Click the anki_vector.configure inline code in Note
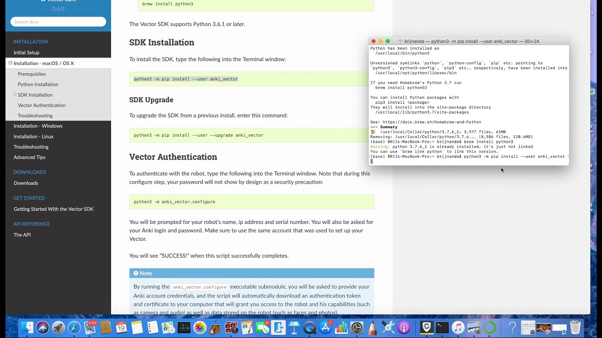 (200, 287)
